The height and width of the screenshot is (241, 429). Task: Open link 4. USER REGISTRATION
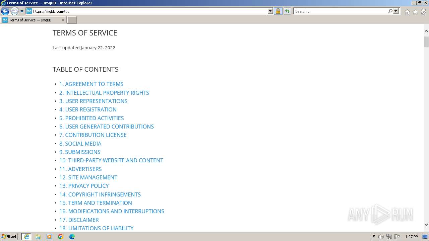[88, 109]
